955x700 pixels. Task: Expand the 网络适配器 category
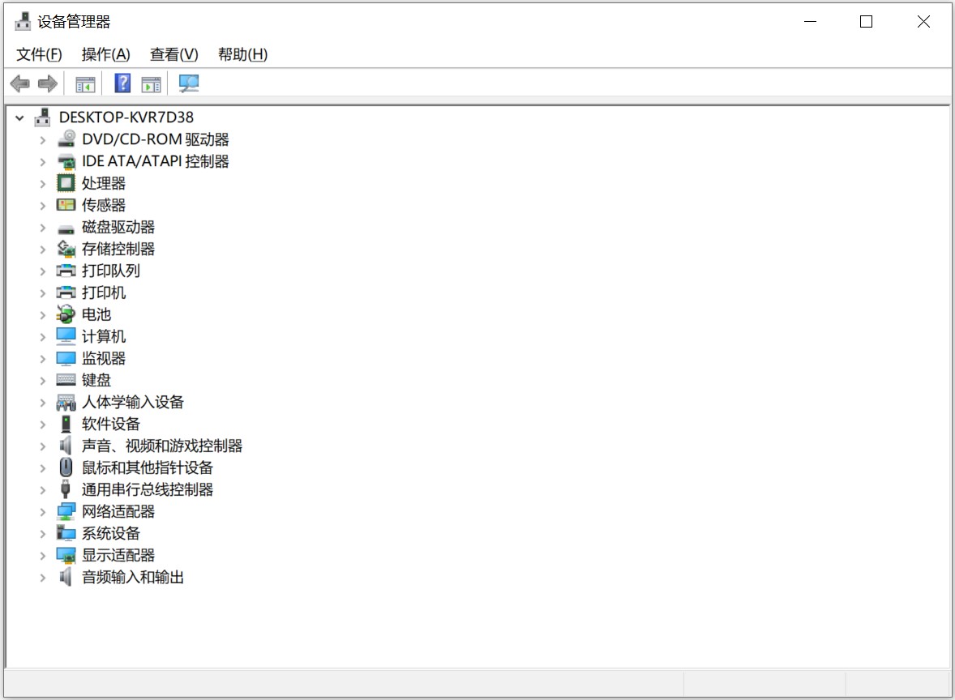click(x=43, y=513)
